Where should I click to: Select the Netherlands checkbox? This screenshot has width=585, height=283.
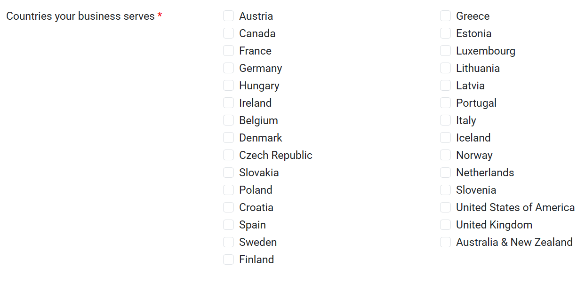click(445, 173)
